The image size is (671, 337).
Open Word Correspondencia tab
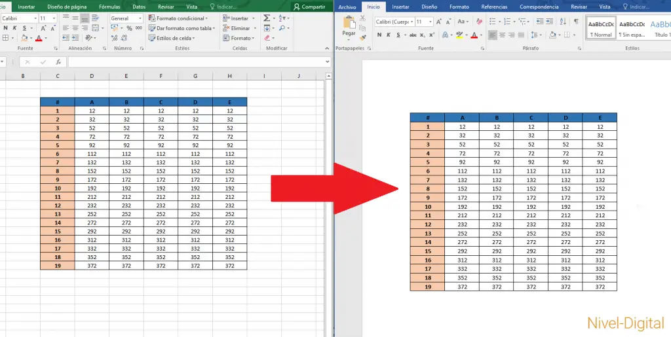(539, 7)
